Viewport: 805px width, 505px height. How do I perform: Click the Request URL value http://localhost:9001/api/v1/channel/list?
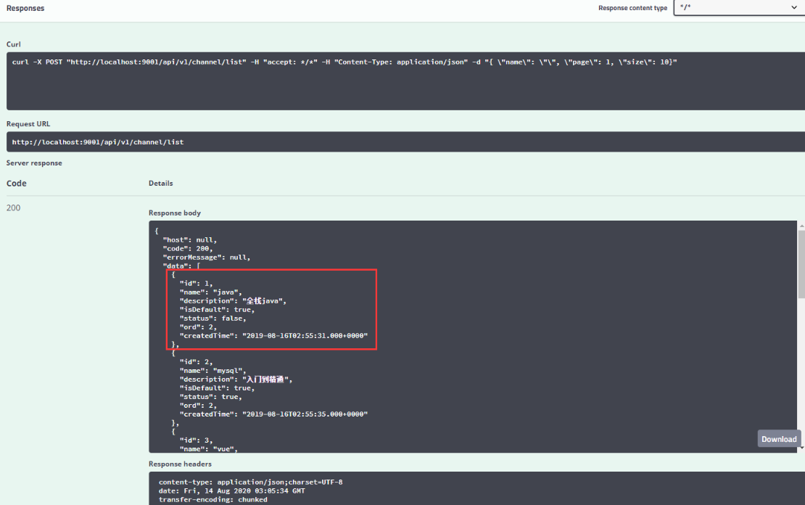coord(98,141)
